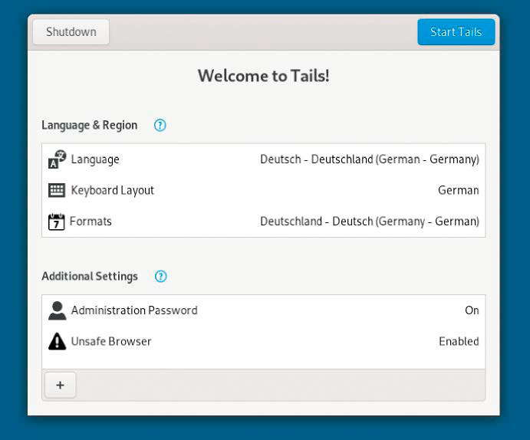
Task: Select the Unsafe Browser label
Action: point(111,341)
